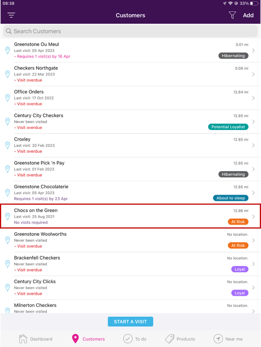The width and height of the screenshot is (261, 347).
Task: Tap the filter funnel icon
Action: 232,15
